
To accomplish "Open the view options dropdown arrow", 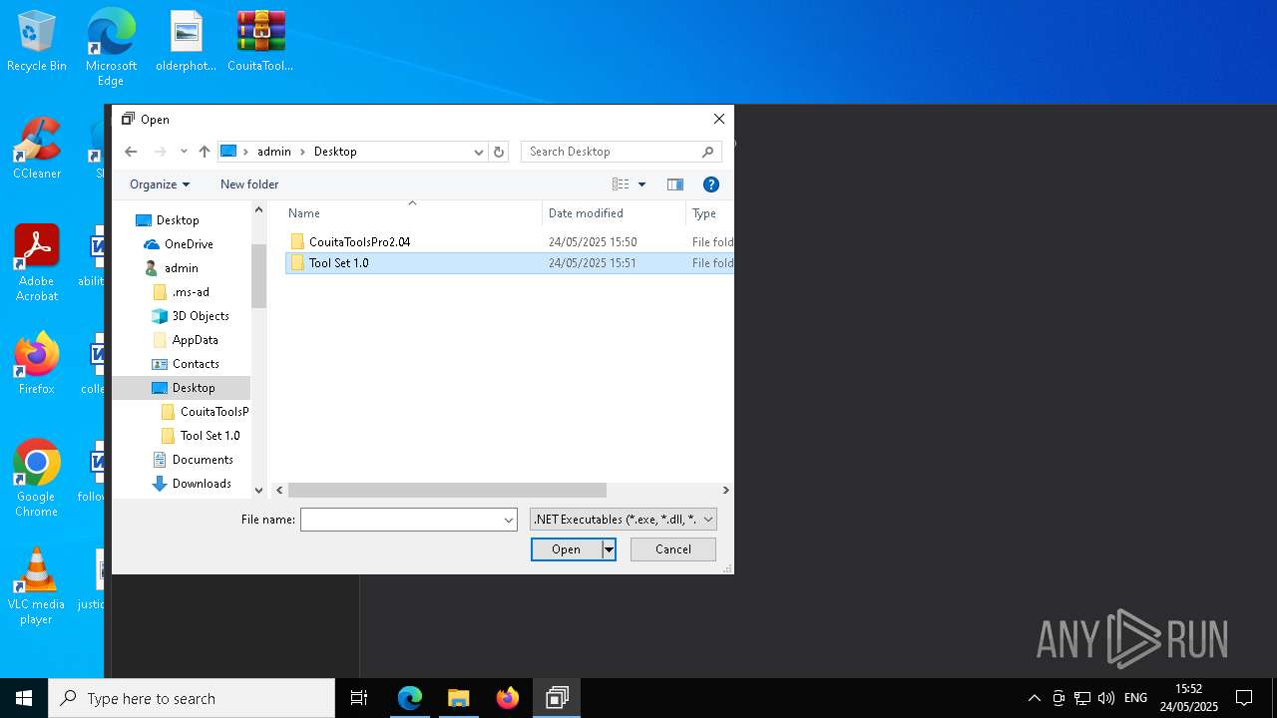I will [x=641, y=184].
